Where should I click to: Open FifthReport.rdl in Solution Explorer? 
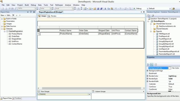tap(164, 34)
